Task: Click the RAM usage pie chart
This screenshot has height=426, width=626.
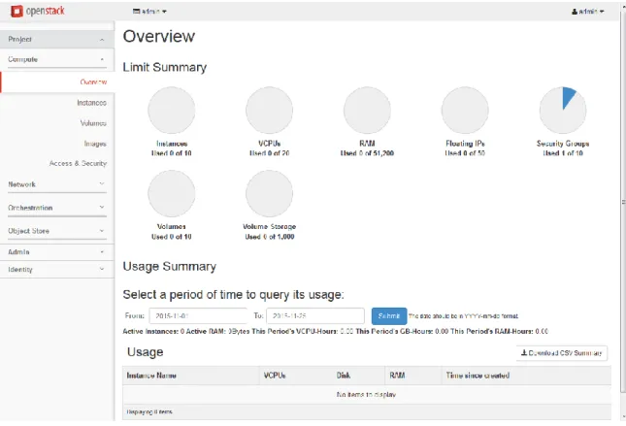Action: pos(367,111)
